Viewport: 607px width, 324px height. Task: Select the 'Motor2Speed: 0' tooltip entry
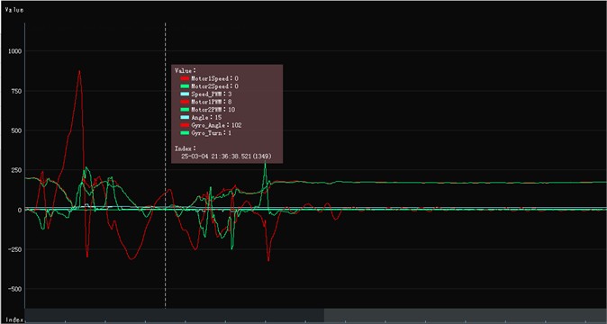pyautogui.click(x=210, y=86)
